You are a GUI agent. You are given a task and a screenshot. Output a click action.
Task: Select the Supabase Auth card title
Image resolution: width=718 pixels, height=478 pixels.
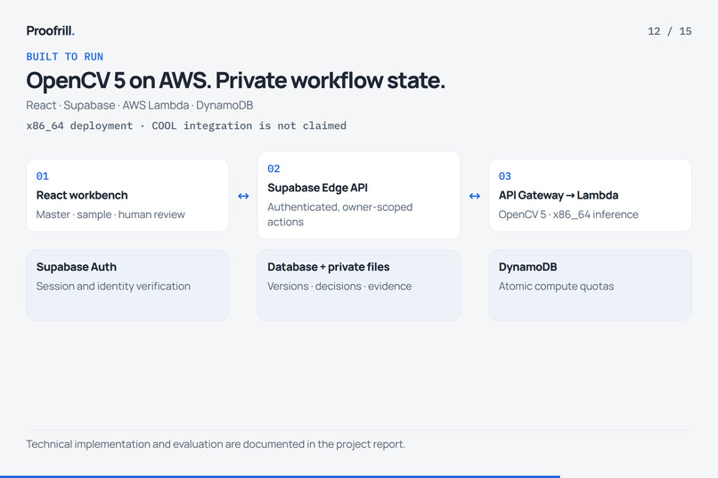tap(77, 267)
